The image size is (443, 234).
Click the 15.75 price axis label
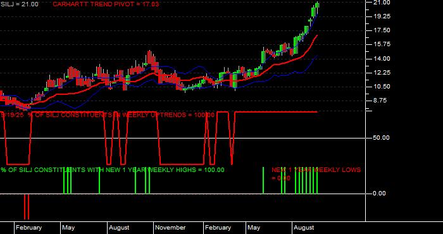382,44
